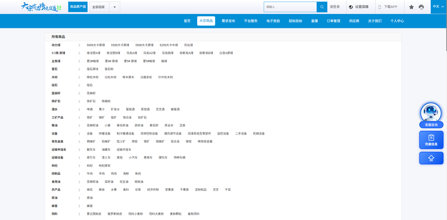Click the 完善信息 clipboard button
Screen dimensions: 447x220
click(x=431, y=140)
